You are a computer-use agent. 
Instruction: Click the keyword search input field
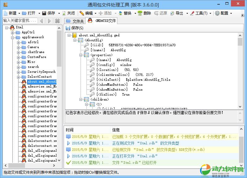[x=20, y=21]
